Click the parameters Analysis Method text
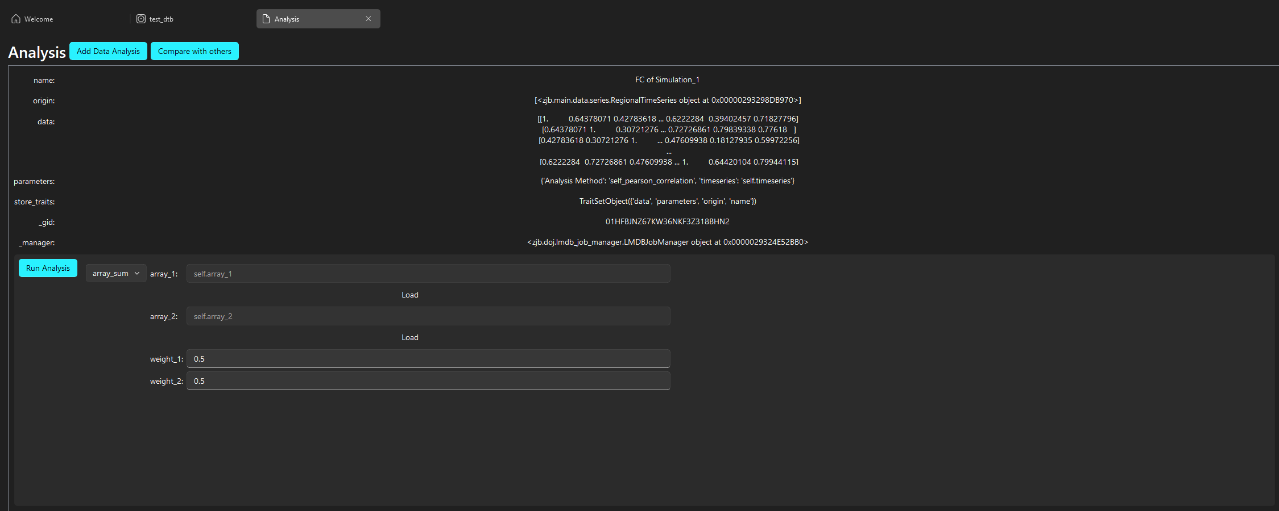Screen dimensions: 1279x511 pos(668,181)
